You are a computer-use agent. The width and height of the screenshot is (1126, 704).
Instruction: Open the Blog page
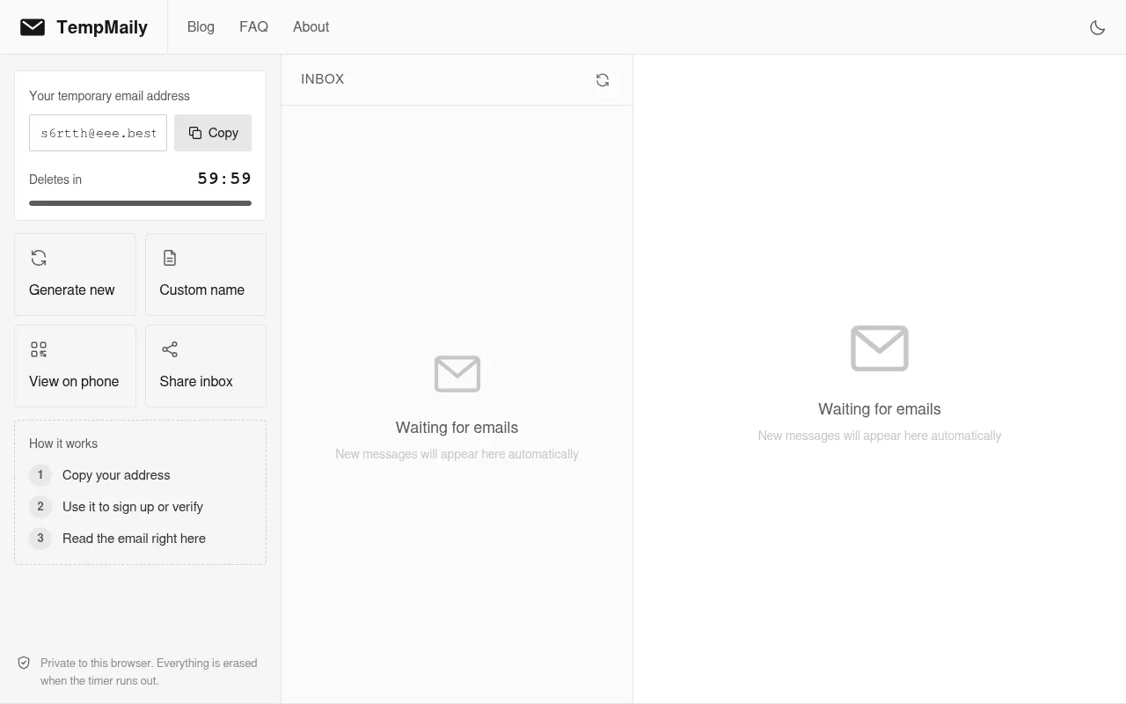point(201,27)
